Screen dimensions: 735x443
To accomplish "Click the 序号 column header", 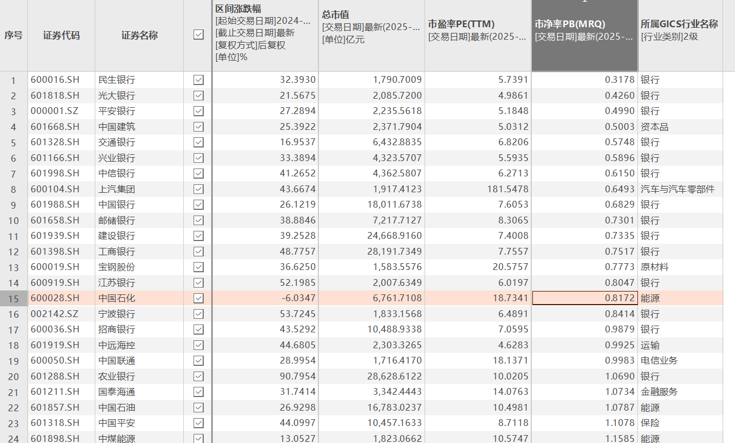I will 14,35.
